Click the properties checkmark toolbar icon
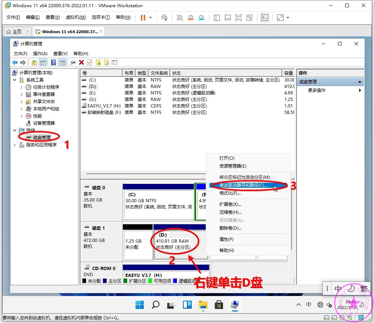The height and width of the screenshot is (323, 374). [90, 63]
